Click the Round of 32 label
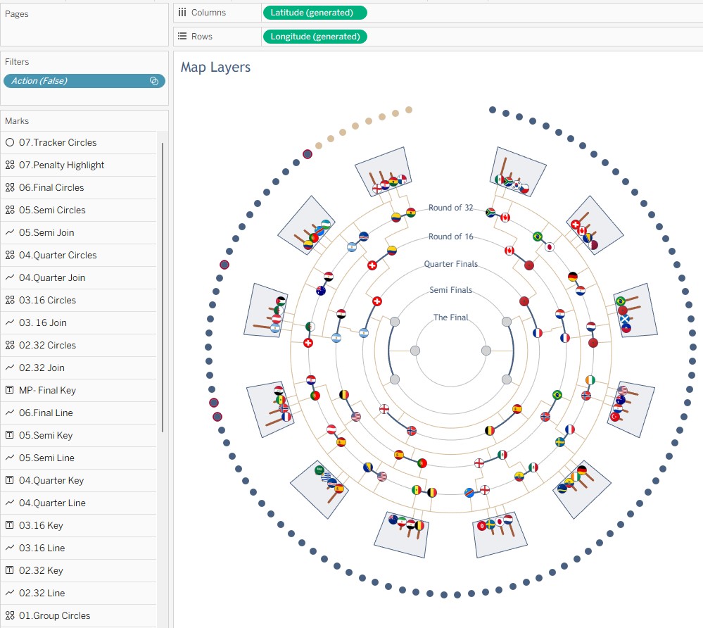 (450, 208)
